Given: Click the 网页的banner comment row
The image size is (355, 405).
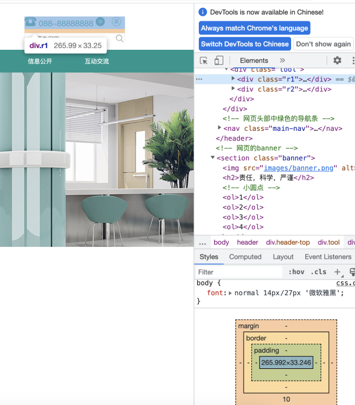Looking at the screenshot, I should [x=257, y=148].
